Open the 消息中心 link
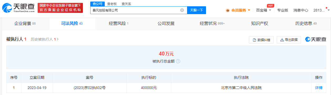The height and width of the screenshot is (95, 331). point(301,10)
